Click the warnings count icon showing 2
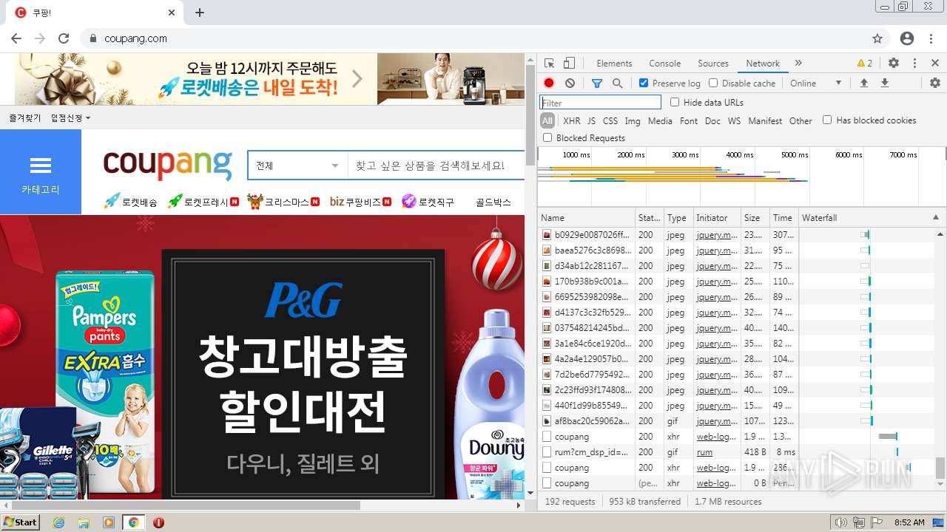 (865, 64)
